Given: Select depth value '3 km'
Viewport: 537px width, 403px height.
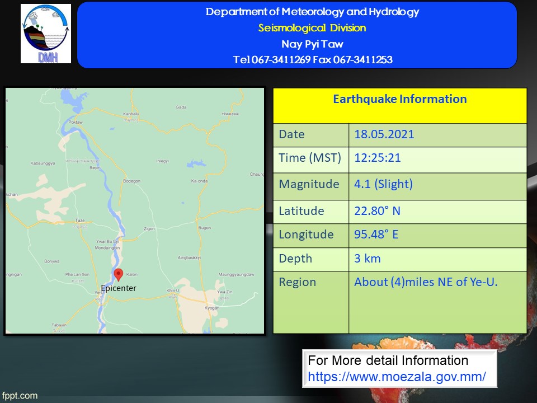Looking at the screenshot, I should pos(367,259).
